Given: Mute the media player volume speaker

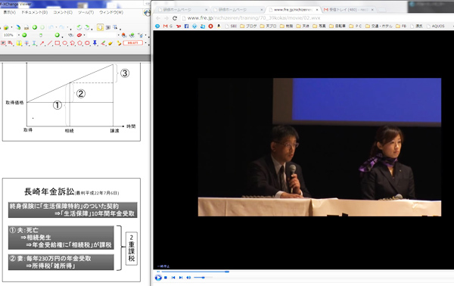Looking at the screenshot, I should (188, 278).
